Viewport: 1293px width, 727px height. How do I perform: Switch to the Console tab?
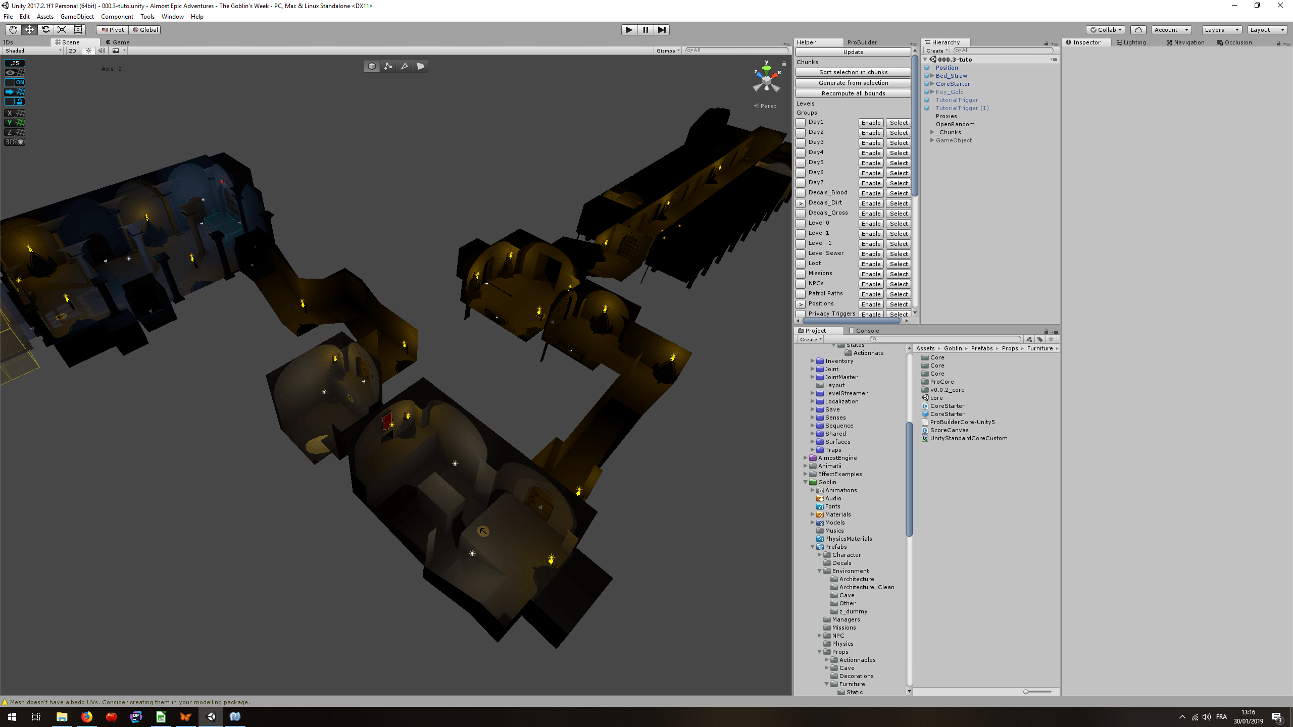pyautogui.click(x=864, y=331)
